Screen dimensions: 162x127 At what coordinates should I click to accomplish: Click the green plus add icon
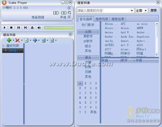tap(9, 40)
